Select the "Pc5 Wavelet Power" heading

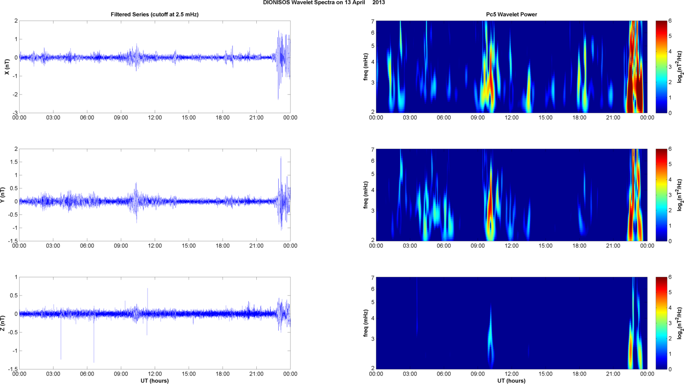511,14
